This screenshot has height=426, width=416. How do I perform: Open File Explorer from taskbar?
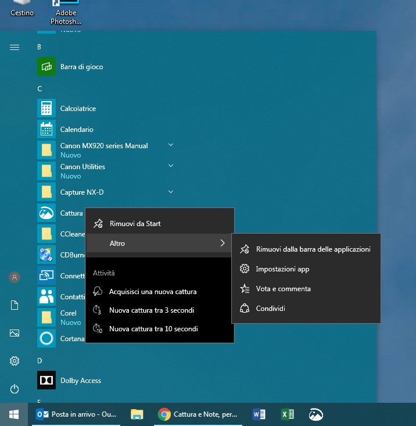click(x=137, y=414)
